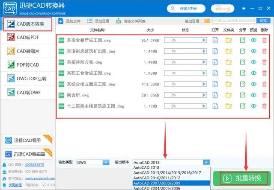Visit www.xunjiecad.com website link
This screenshot has width=274, height=190.
click(40, 178)
